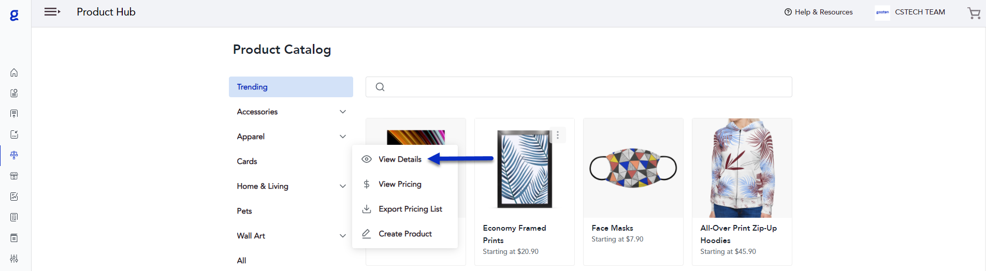986x271 pixels.
Task: Open the stores icon in sidebar
Action: tap(14, 176)
